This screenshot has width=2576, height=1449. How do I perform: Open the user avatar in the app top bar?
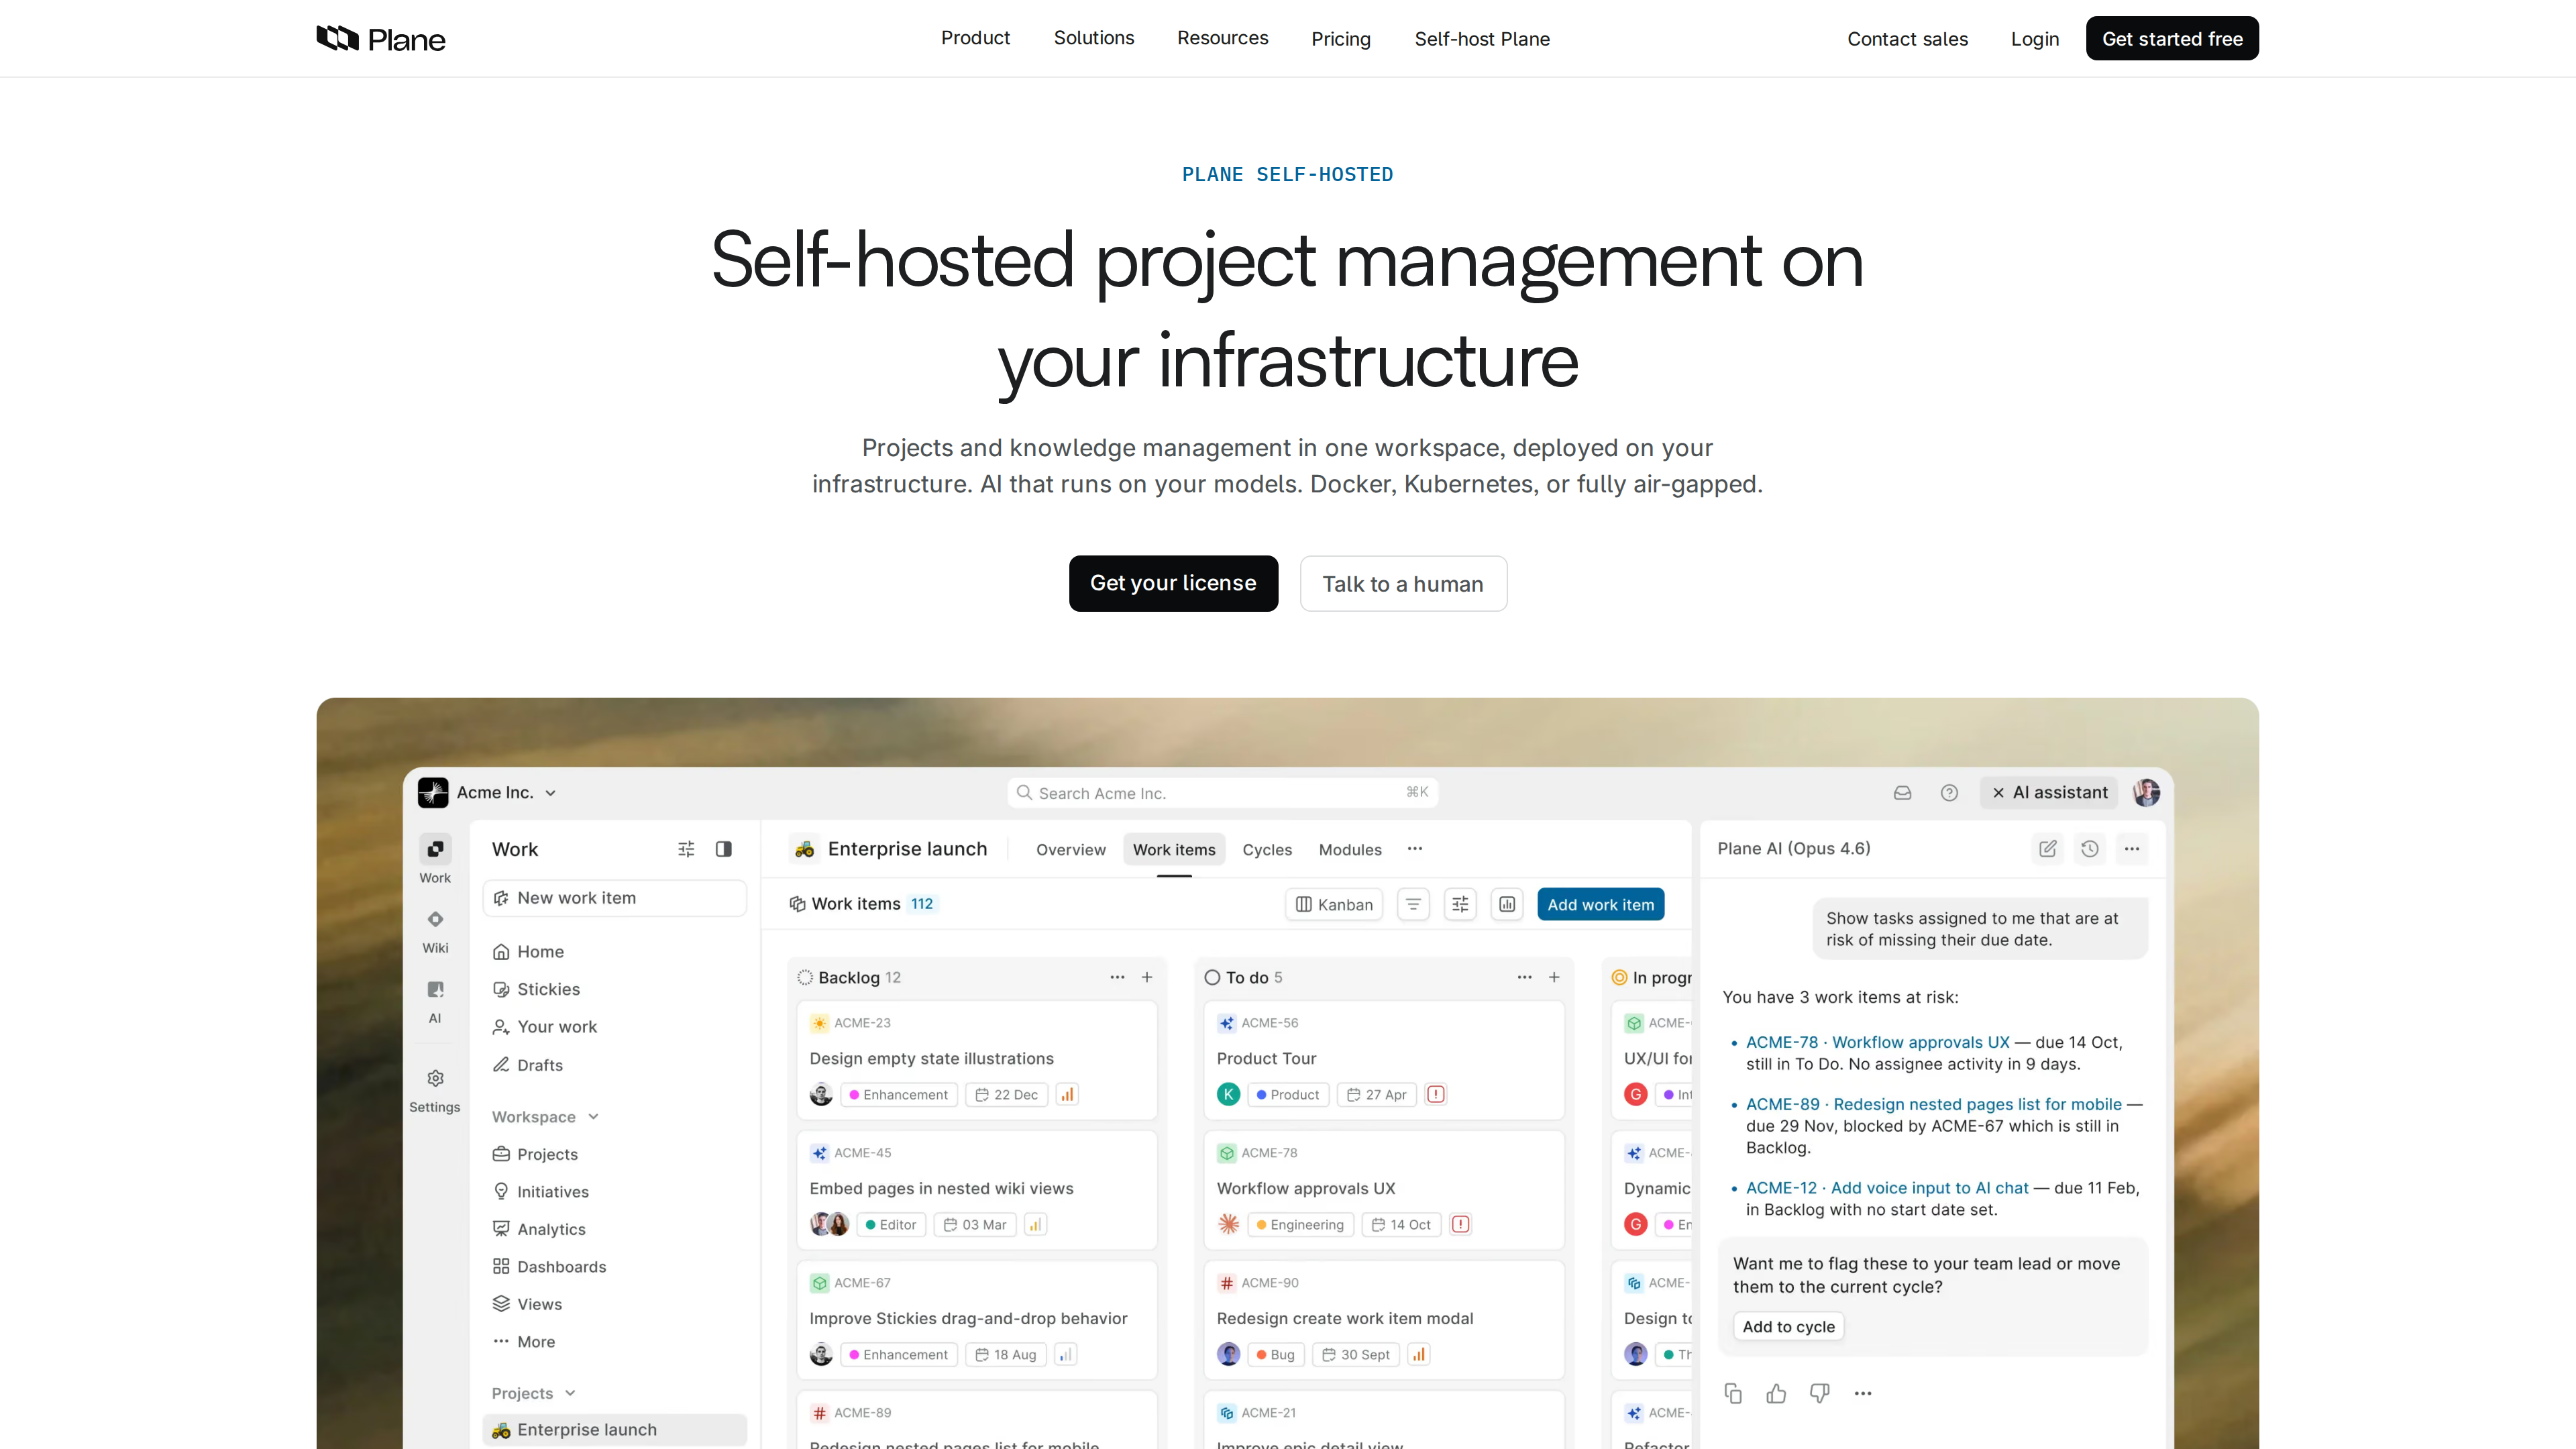pyautogui.click(x=2146, y=793)
